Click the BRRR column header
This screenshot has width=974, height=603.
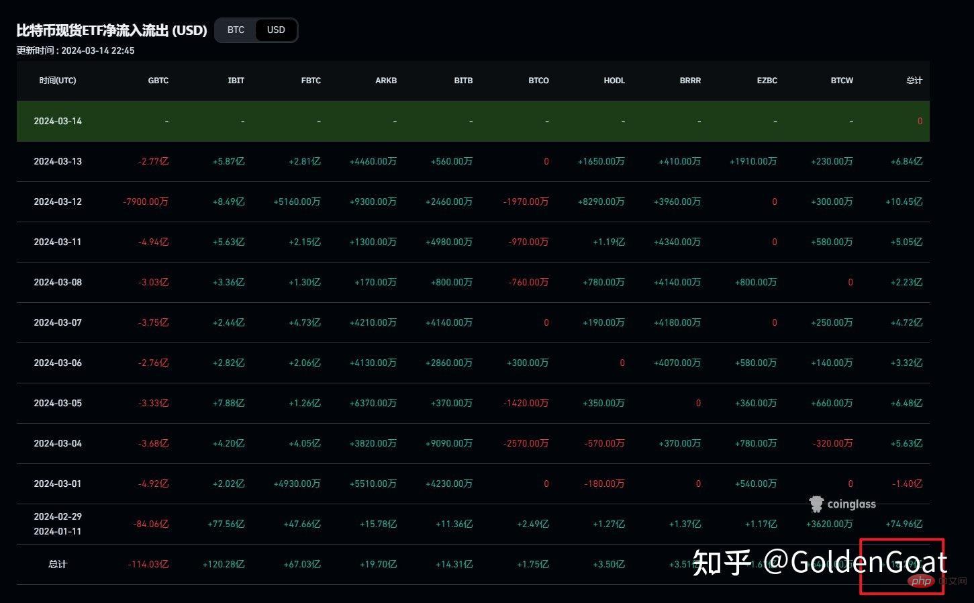coord(690,81)
